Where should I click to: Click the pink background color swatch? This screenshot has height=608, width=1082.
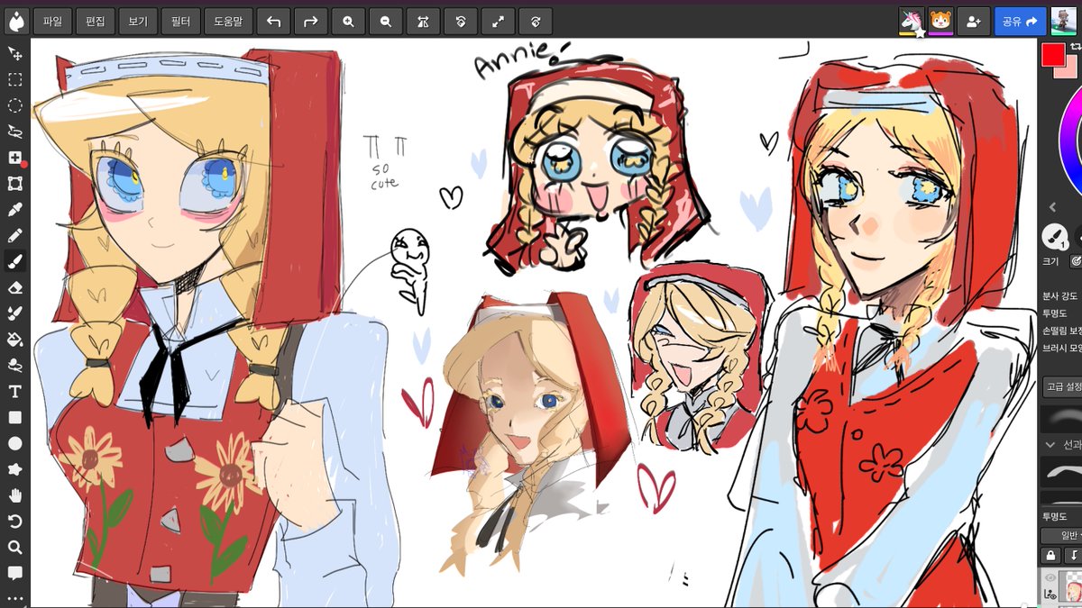[x=1071, y=68]
